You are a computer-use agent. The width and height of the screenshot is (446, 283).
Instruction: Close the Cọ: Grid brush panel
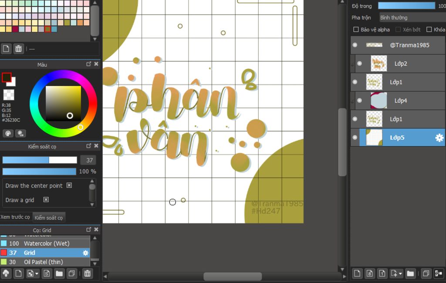96,229
